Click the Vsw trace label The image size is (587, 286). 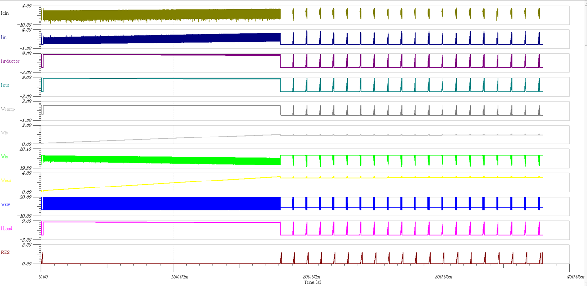(x=6, y=204)
